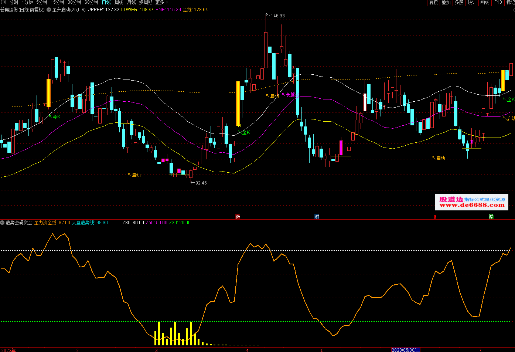The height and width of the screenshot is (352, 515).
Task: Click the first tall gold candlestick
Action: pos(48,93)
